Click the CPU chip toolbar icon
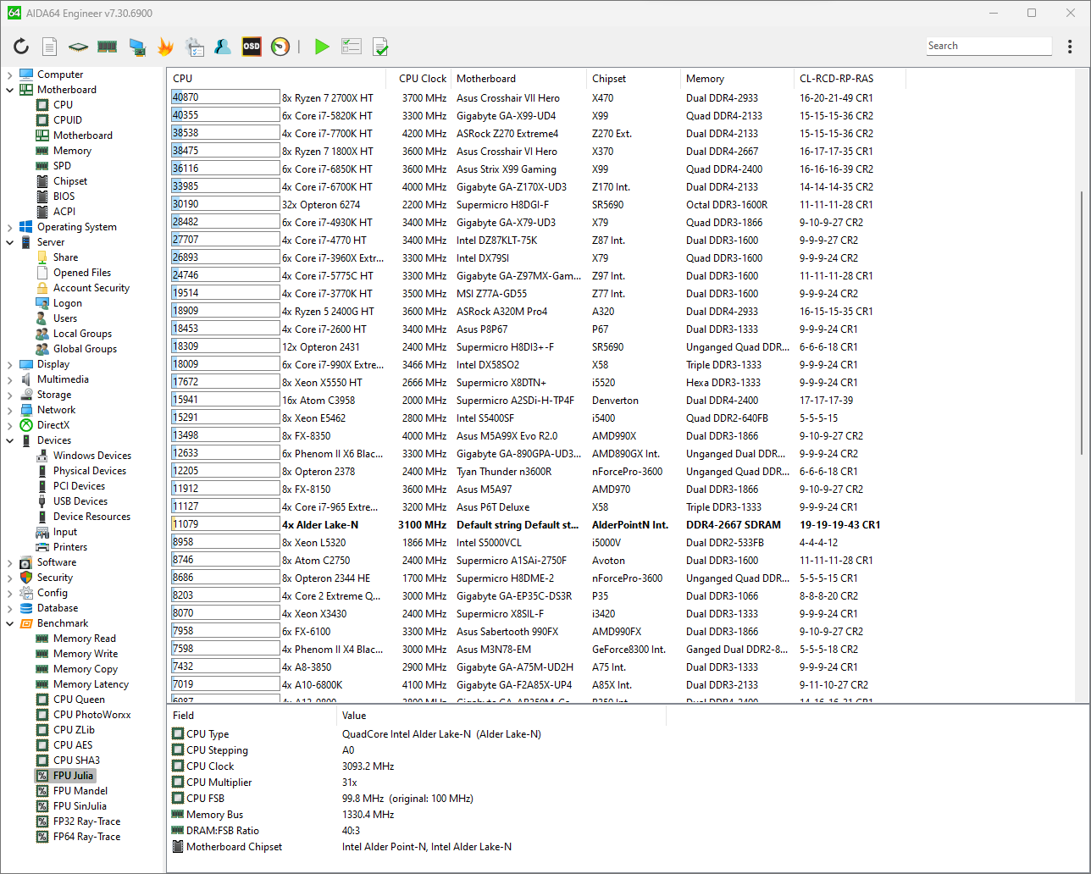This screenshot has height=874, width=1091. point(79,47)
